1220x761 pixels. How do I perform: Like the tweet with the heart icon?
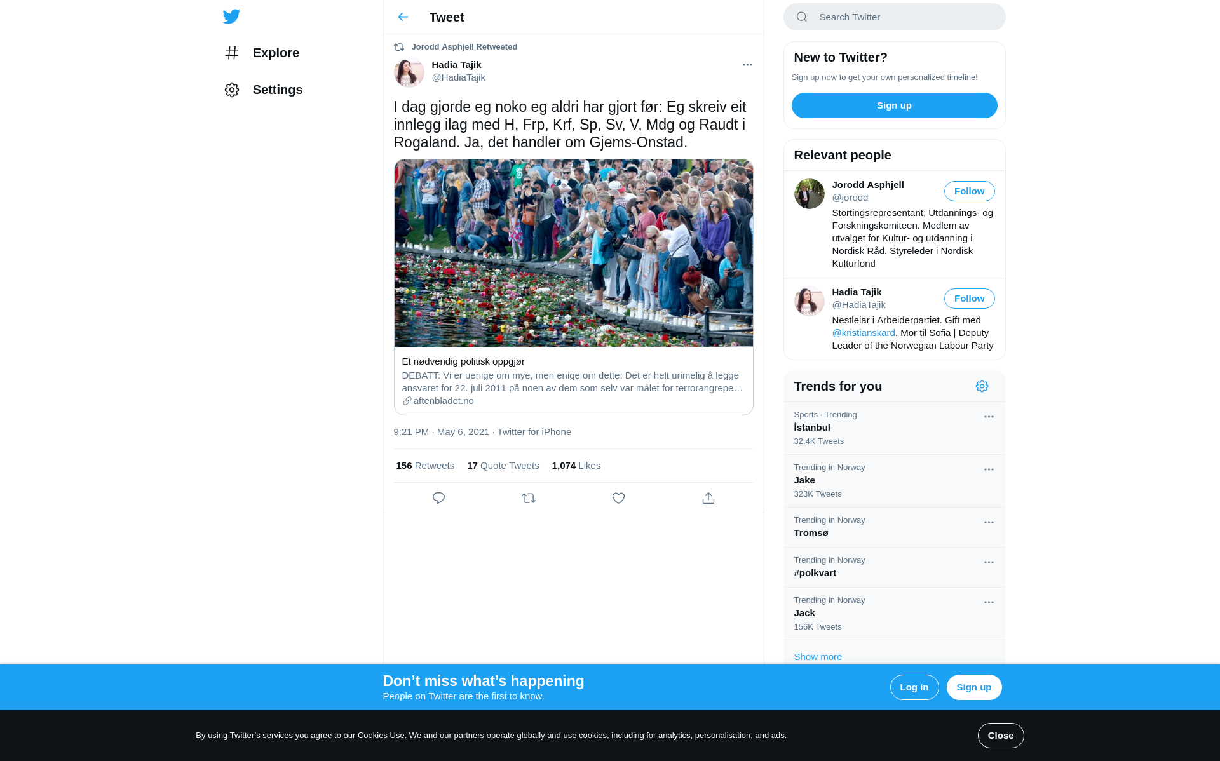coord(618,498)
